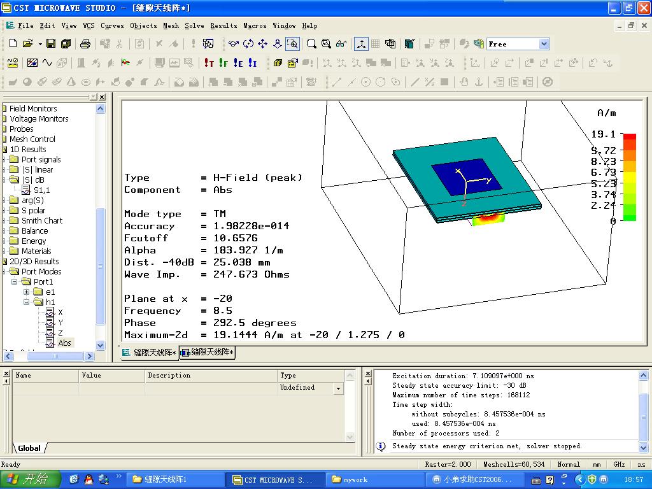This screenshot has height=489, width=652.
Task: Open the 小弟求助CST2006 taskbar window
Action: pyautogui.click(x=474, y=480)
